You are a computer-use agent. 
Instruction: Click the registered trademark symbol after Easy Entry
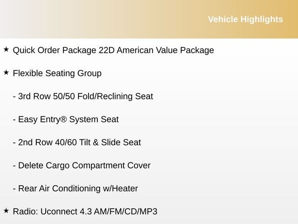pyautogui.click(x=64, y=119)
